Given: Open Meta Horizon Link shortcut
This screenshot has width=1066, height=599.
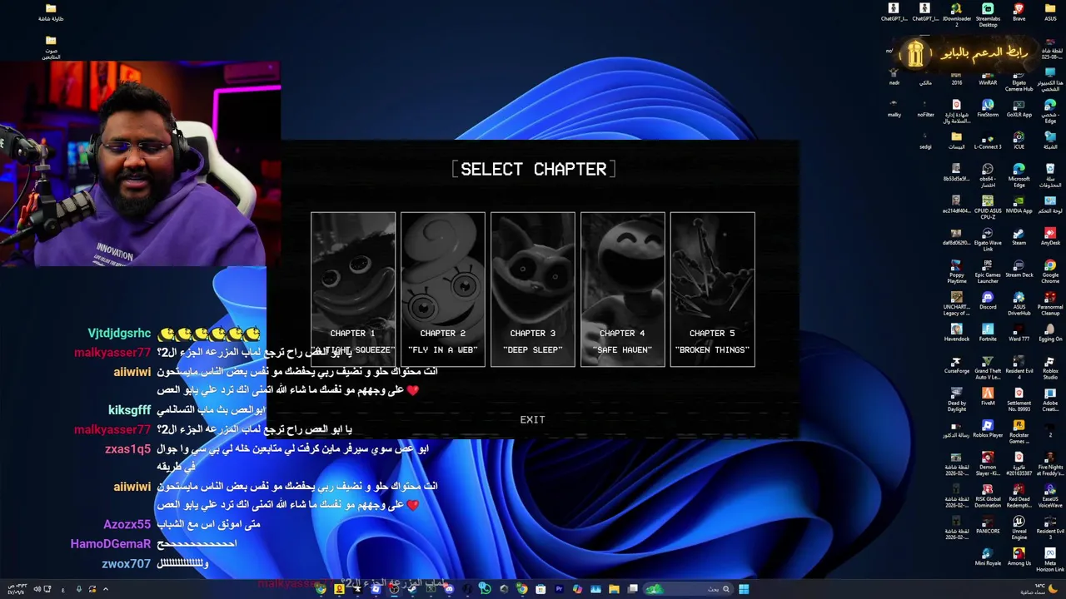Looking at the screenshot, I should click(1050, 559).
